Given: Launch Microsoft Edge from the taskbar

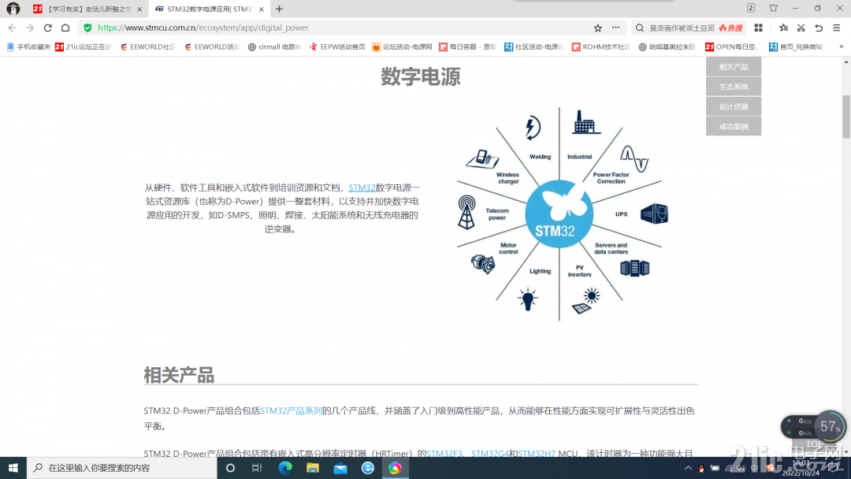Looking at the screenshot, I should pos(285,468).
